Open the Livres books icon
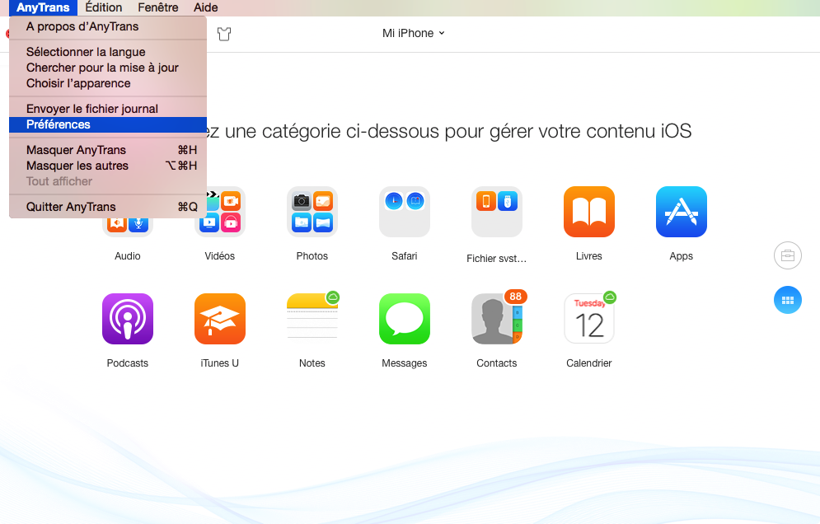820x524 pixels. [x=589, y=212]
